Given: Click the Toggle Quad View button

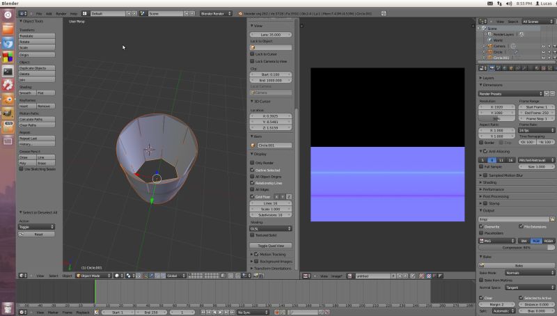Looking at the screenshot, I should click(271, 245).
